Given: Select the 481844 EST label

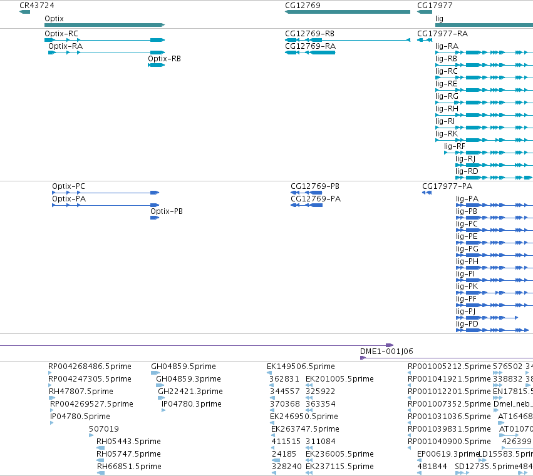Looking at the screenshot, I should click(x=432, y=467).
